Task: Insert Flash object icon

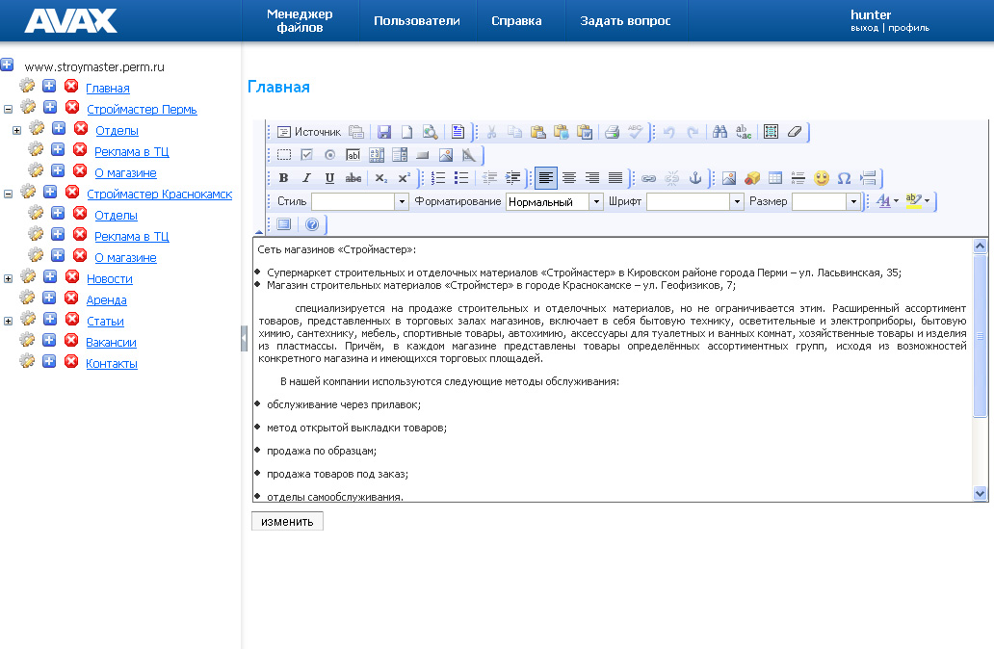Action: pyautogui.click(x=752, y=178)
